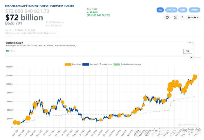Screen dimensions: 204x140
Task: Click the hat icon button
Action: (167, 17)
